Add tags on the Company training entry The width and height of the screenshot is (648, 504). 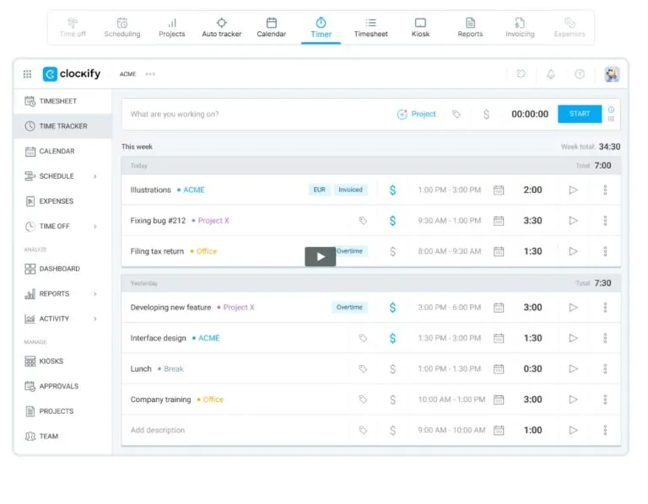coord(363,399)
